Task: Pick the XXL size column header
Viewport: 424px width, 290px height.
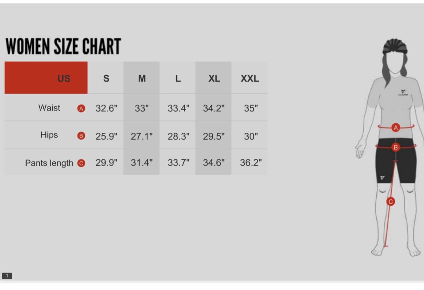Action: [250, 78]
